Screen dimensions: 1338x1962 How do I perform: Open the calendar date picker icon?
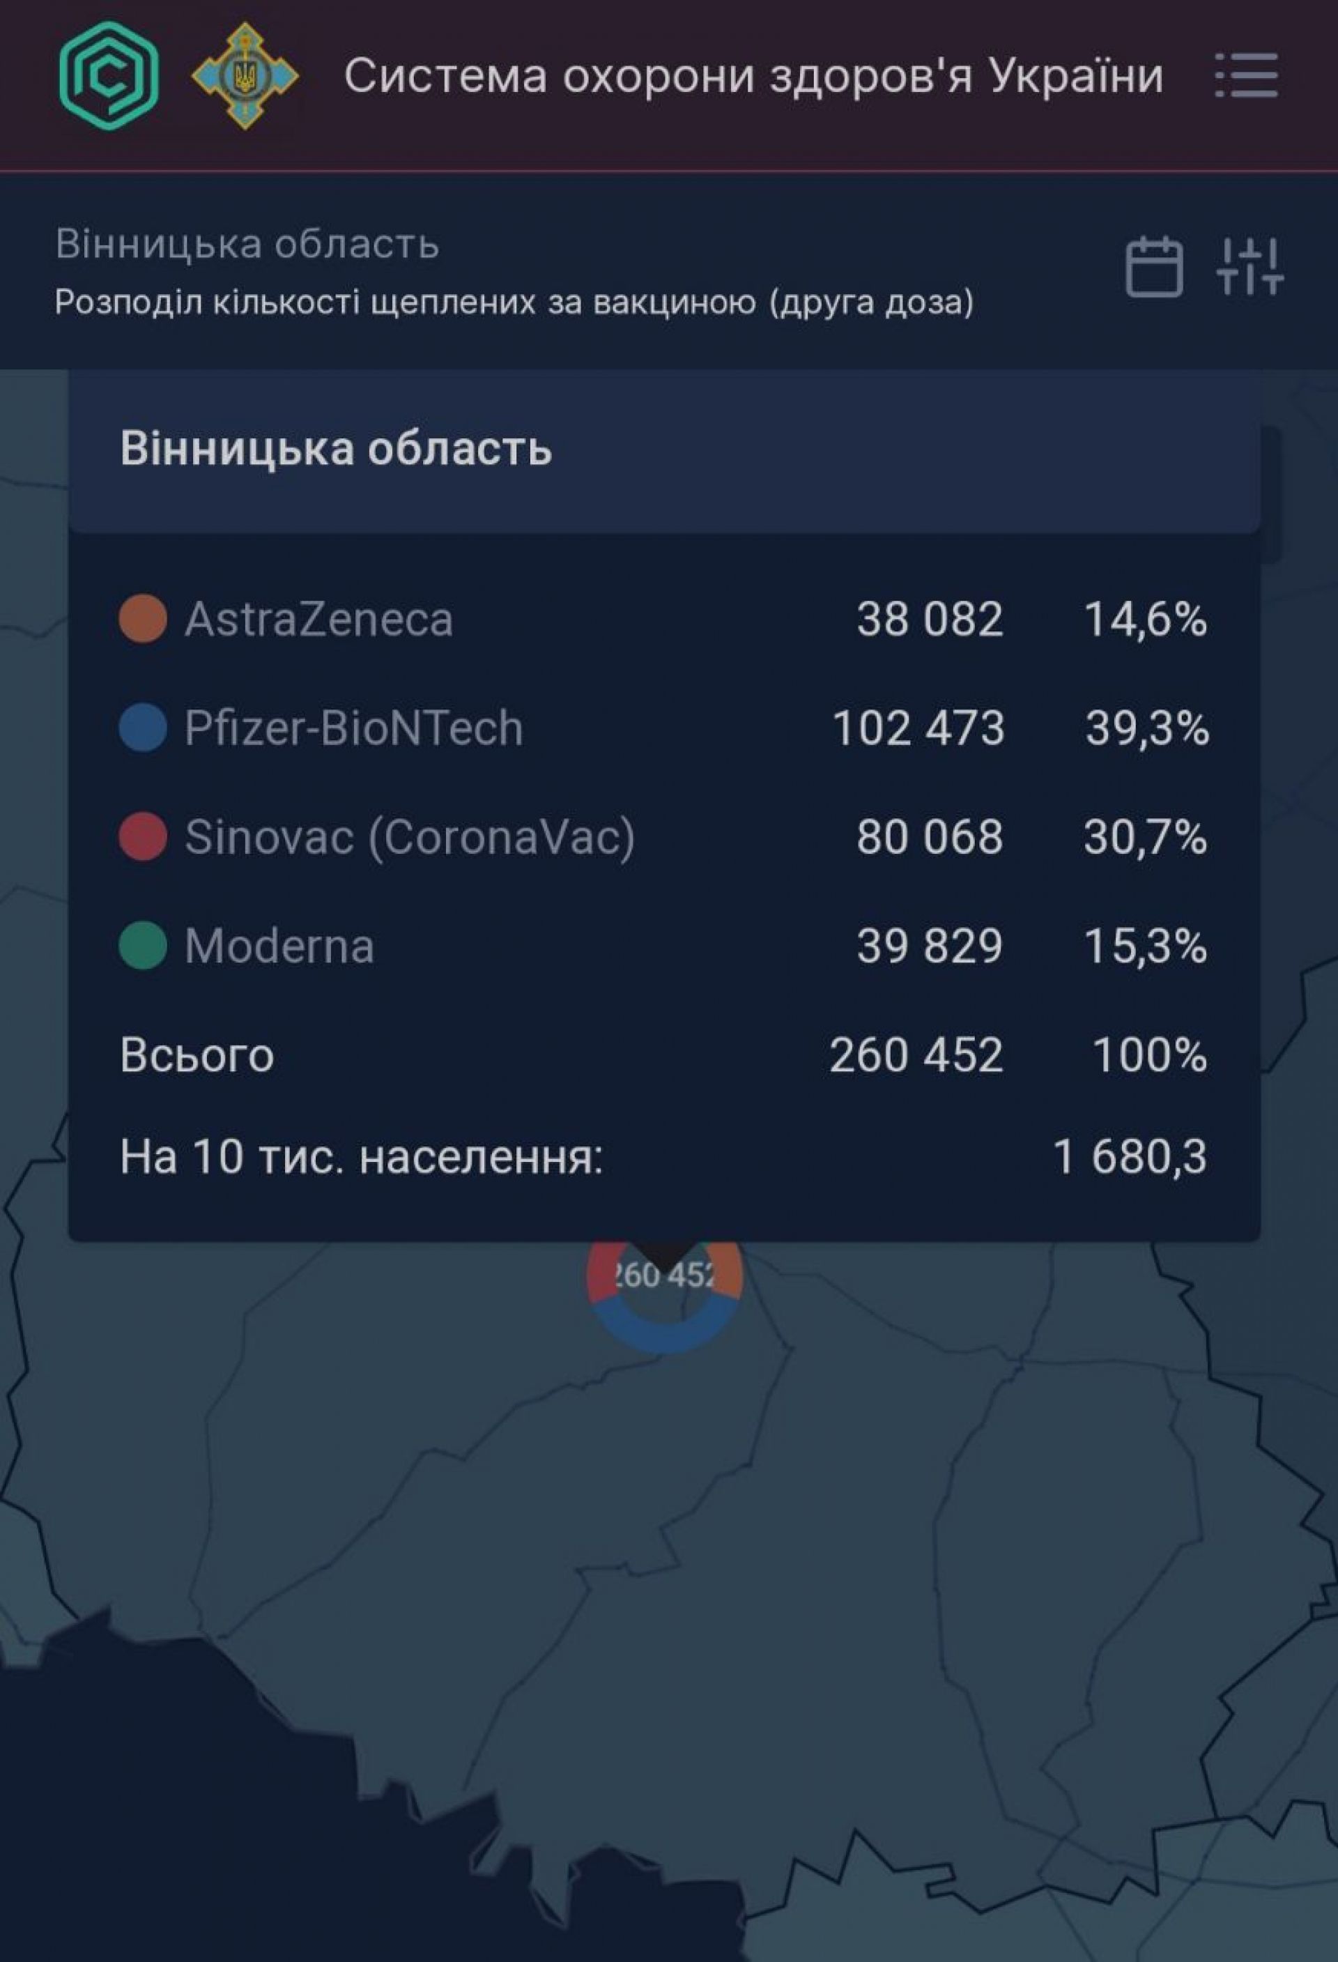click(x=1154, y=267)
